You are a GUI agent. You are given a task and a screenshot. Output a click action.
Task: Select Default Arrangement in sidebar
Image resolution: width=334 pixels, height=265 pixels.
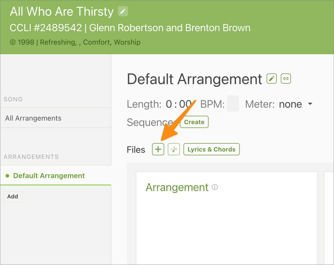coord(49,176)
